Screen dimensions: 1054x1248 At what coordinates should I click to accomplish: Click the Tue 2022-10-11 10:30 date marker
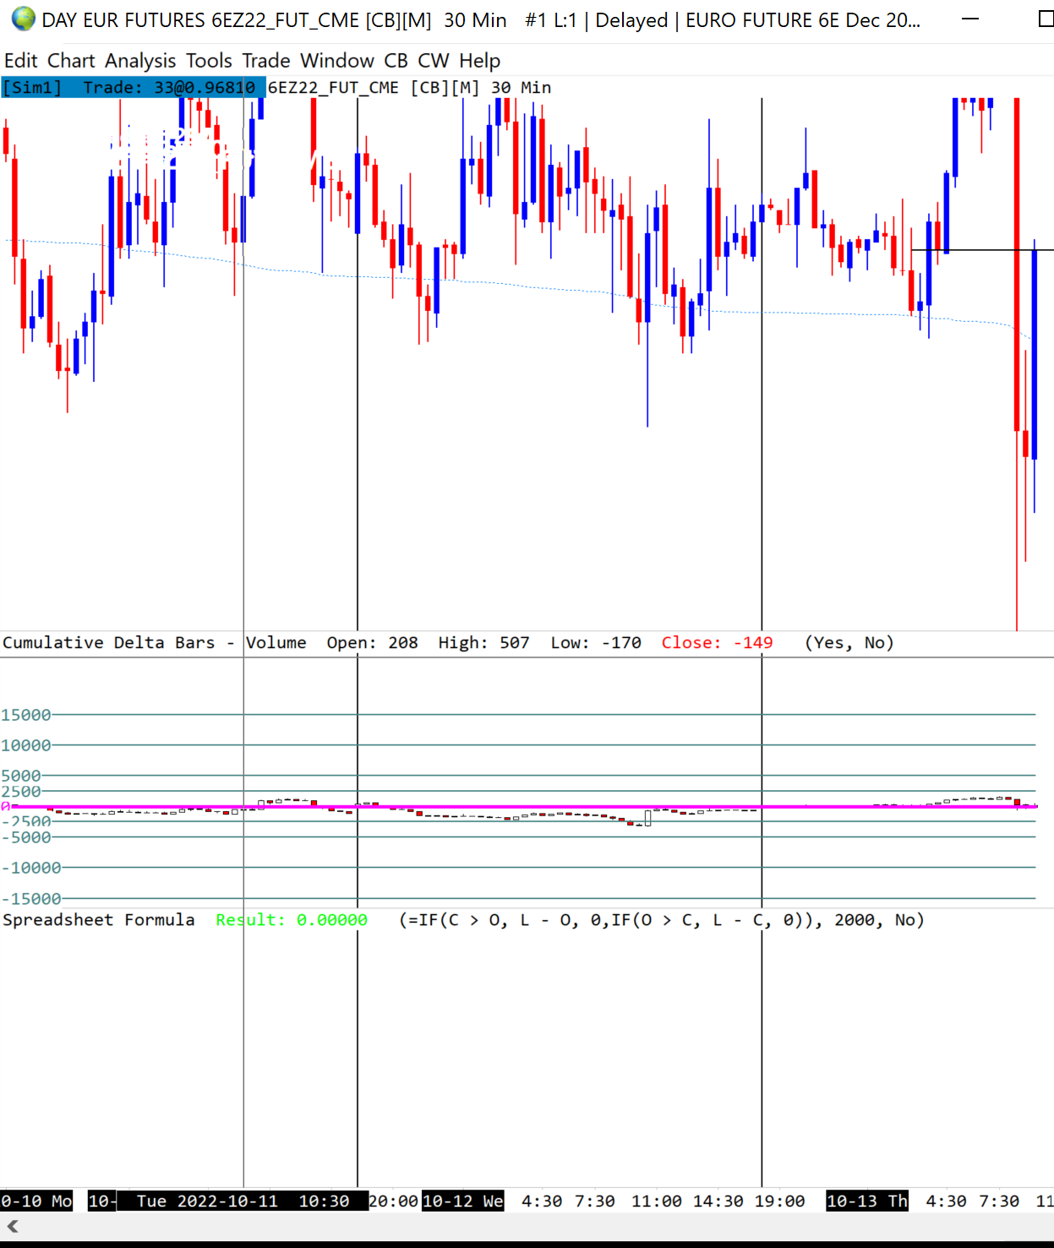(243, 1202)
